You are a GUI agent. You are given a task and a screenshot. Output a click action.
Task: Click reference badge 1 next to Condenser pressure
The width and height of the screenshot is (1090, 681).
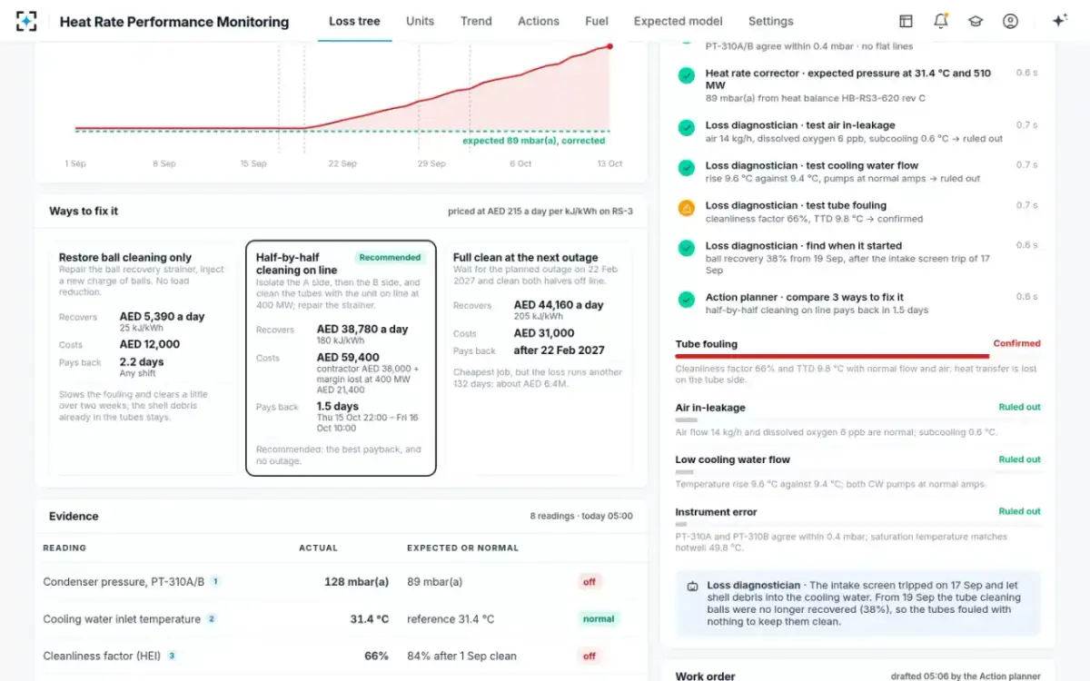215,581
